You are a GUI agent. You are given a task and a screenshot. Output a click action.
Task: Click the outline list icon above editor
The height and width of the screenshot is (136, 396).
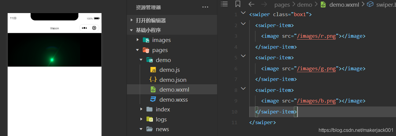(224, 4)
